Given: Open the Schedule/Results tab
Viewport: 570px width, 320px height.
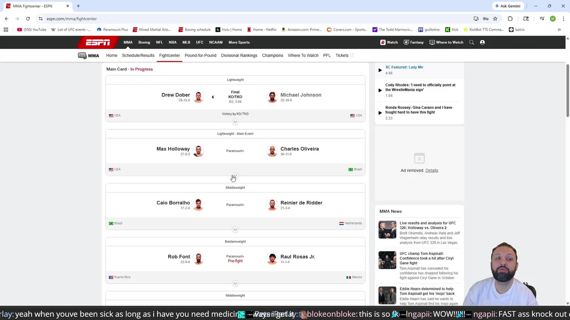Looking at the screenshot, I should 138,56.
